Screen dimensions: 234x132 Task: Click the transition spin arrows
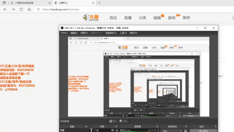point(181,131)
